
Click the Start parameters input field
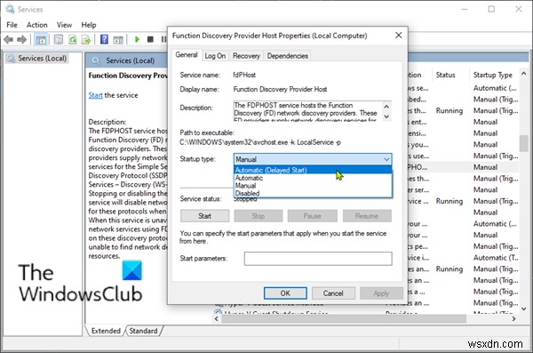point(318,259)
